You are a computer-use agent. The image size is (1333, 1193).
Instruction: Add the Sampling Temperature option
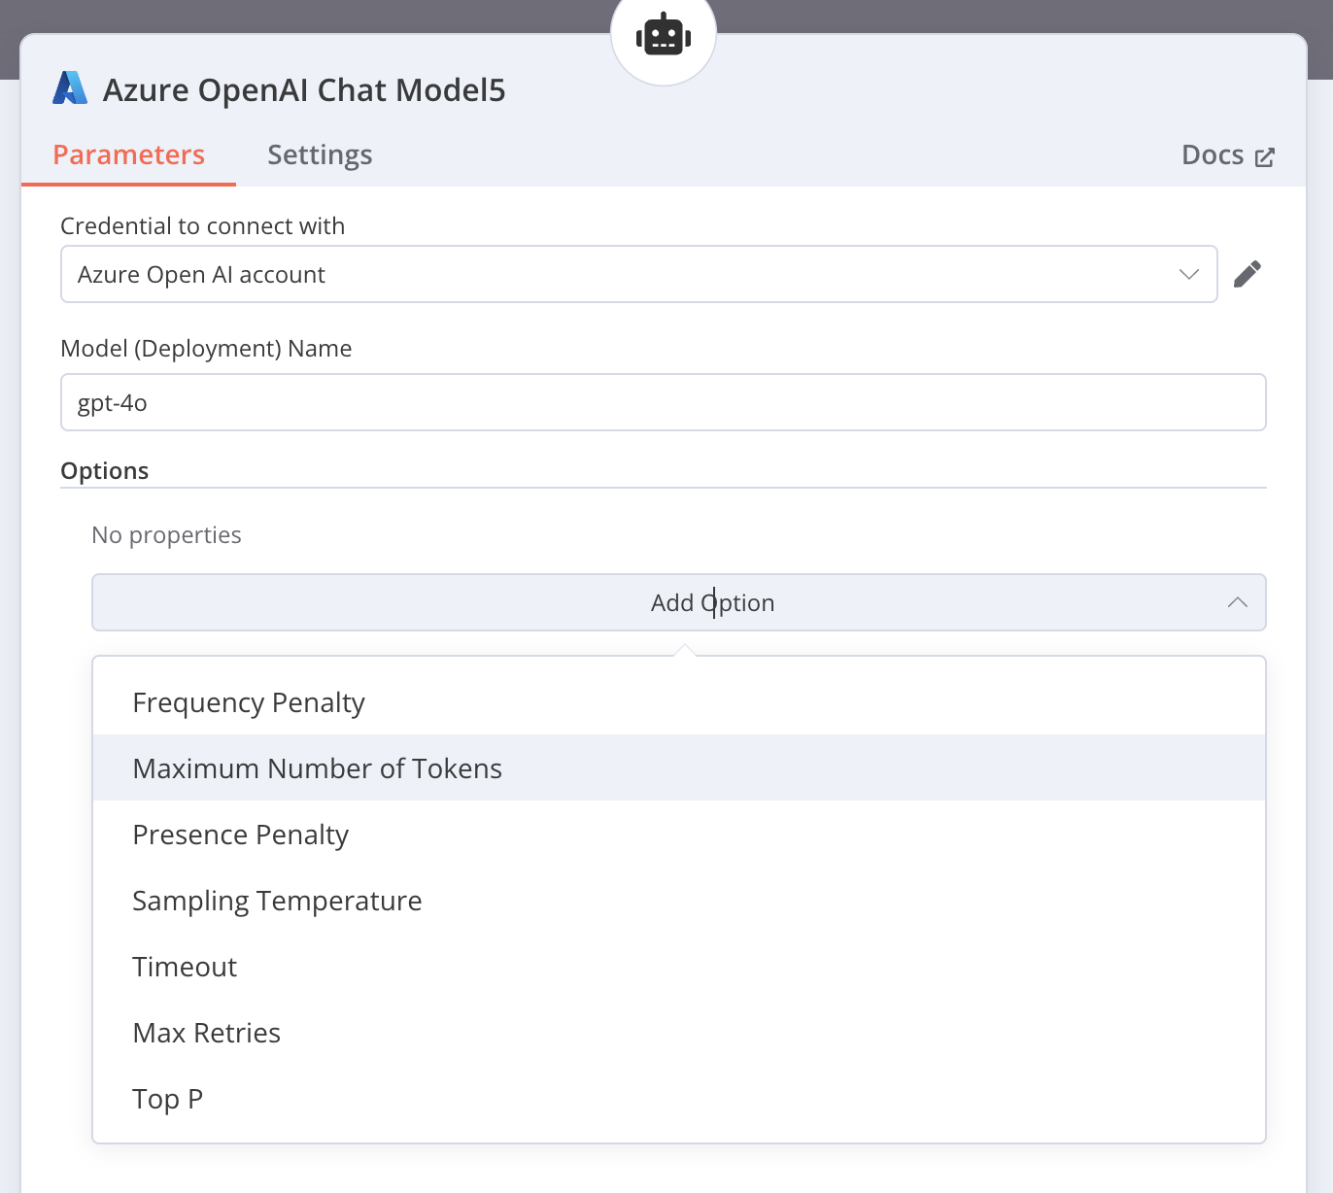[277, 901]
